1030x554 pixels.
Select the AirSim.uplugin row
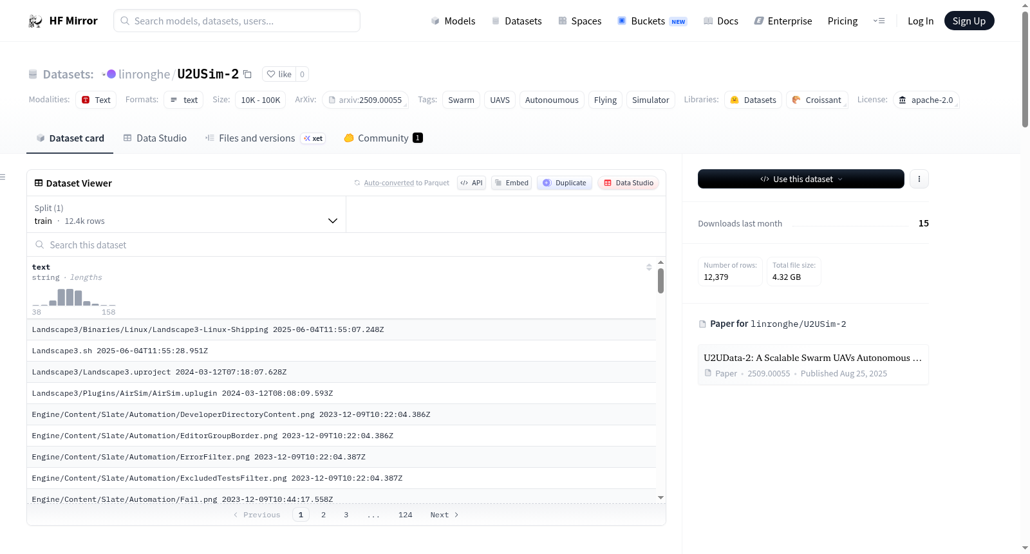[x=341, y=393]
